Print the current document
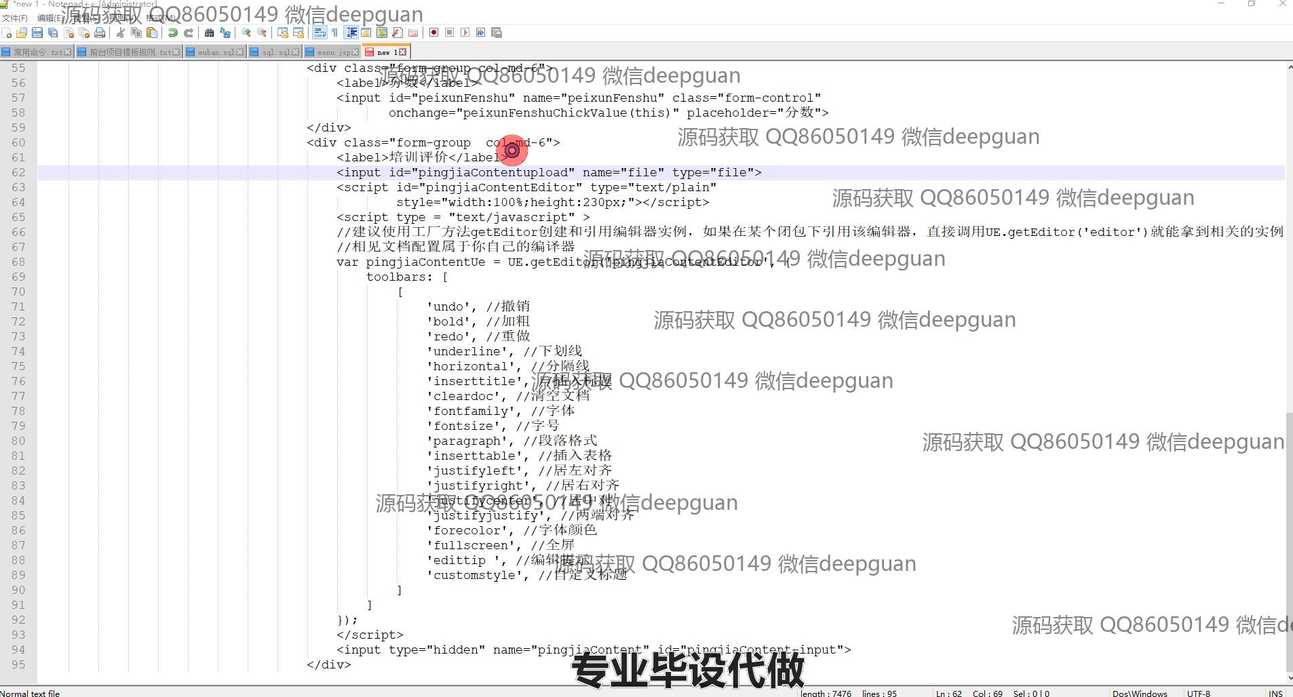The width and height of the screenshot is (1293, 697). click(x=99, y=33)
